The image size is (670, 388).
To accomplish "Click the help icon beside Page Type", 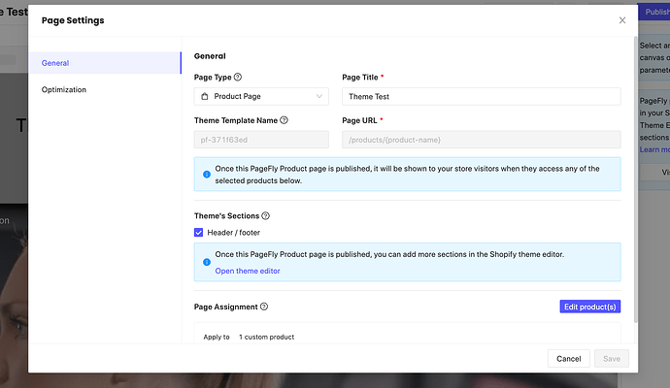I will [238, 77].
